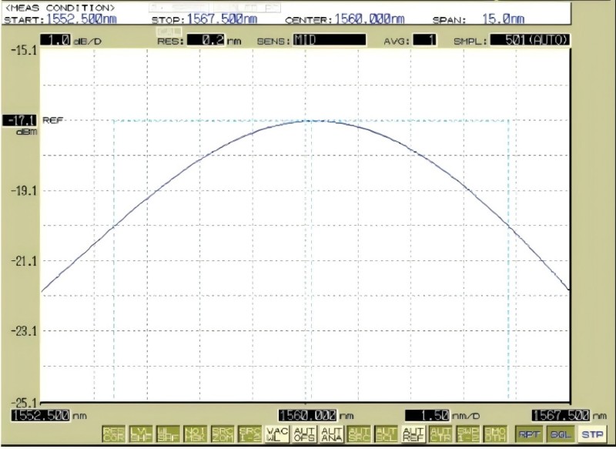The image size is (616, 449).
Task: Select RPT repeat sweep mode
Action: pos(529,434)
